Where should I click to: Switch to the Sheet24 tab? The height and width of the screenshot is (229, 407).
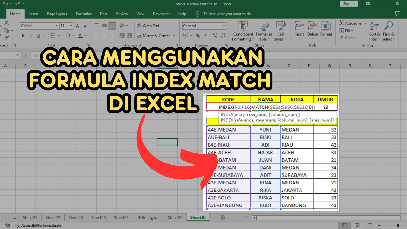tap(30, 218)
